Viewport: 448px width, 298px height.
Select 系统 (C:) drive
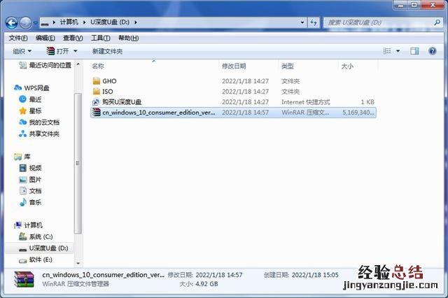point(36,236)
